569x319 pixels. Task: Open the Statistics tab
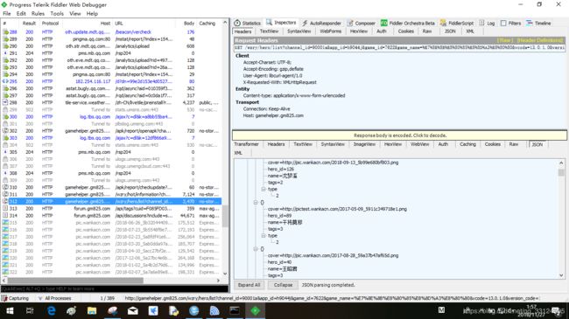[x=248, y=23]
